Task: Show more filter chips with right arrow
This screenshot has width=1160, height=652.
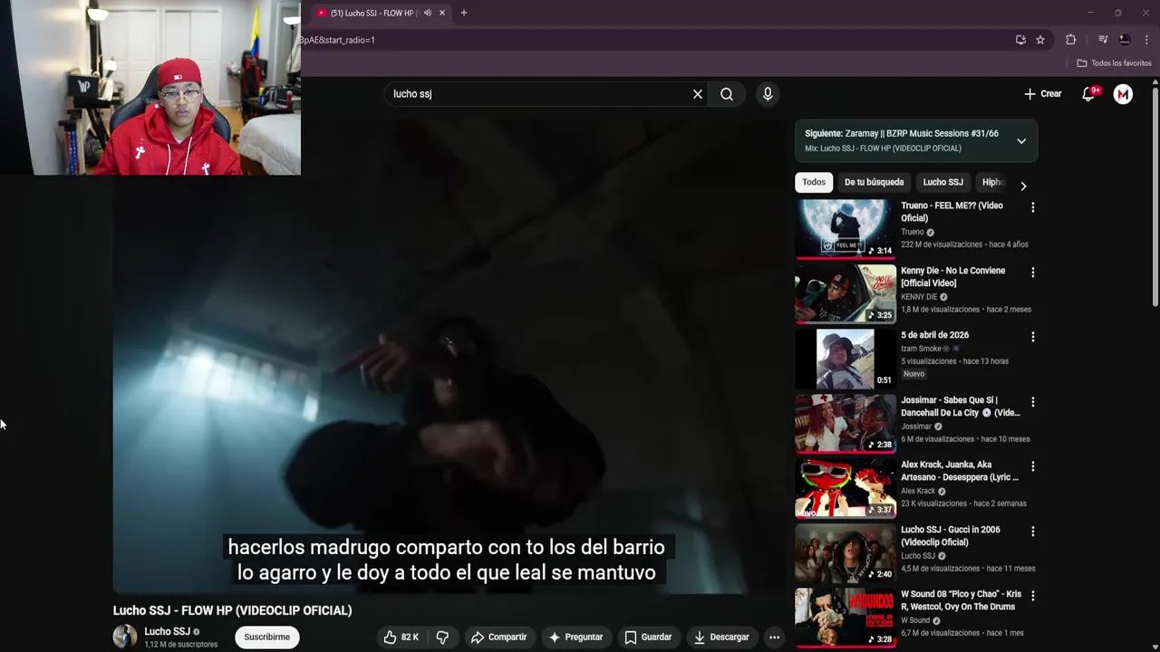Action: coord(1023,186)
